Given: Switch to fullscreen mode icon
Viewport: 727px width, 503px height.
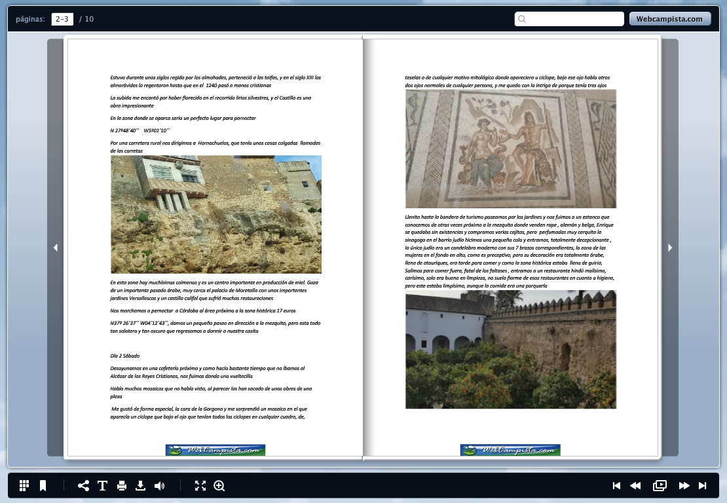Looking at the screenshot, I should 200,485.
